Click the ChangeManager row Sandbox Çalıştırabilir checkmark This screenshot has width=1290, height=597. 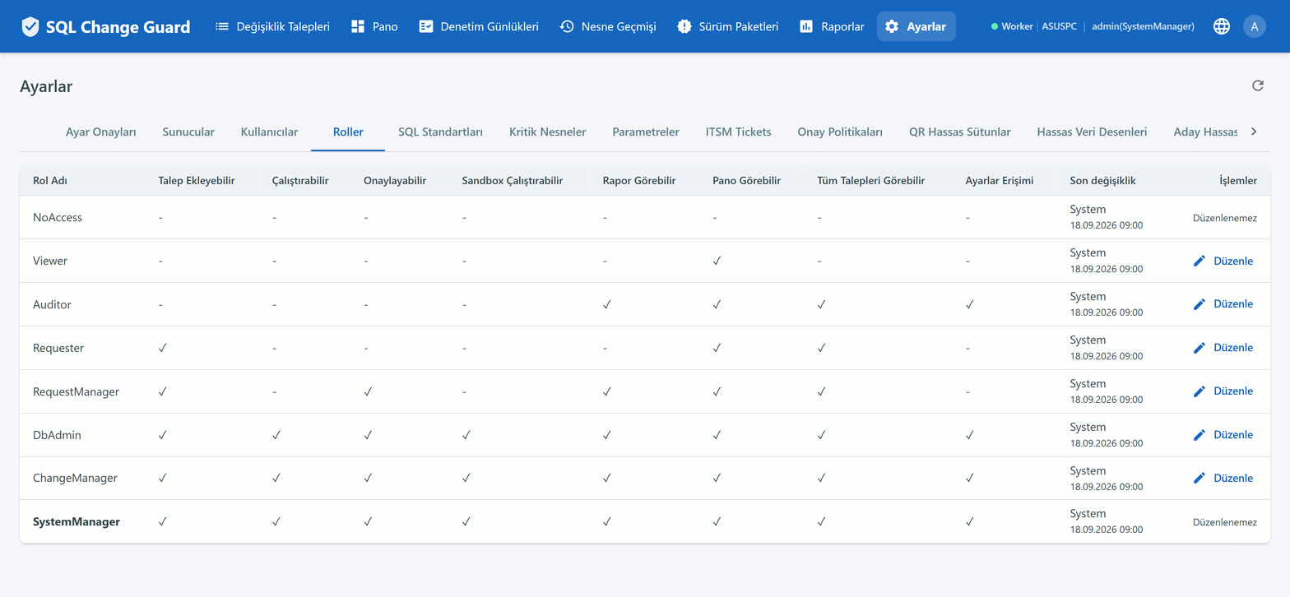click(x=466, y=478)
